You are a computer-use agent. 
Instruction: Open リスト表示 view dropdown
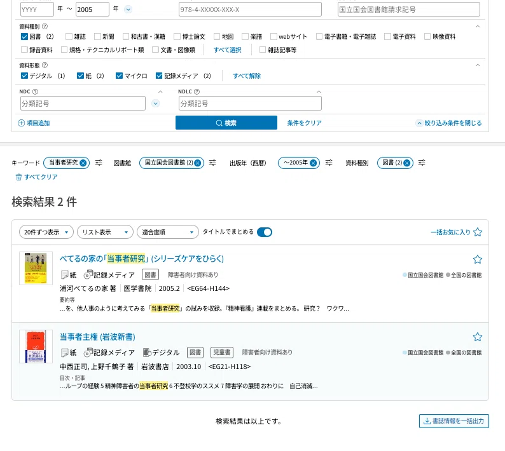105,232
